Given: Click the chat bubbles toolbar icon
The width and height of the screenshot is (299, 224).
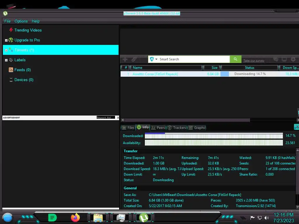Looking at the screenshot, I should coord(276,59).
